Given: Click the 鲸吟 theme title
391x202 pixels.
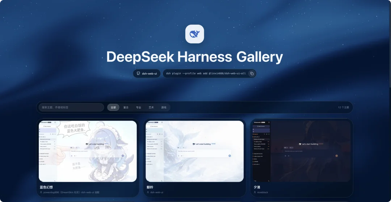Looking at the screenshot, I should tap(150, 187).
